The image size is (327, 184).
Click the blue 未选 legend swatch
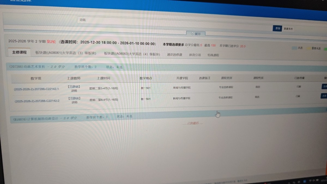pos(294,48)
